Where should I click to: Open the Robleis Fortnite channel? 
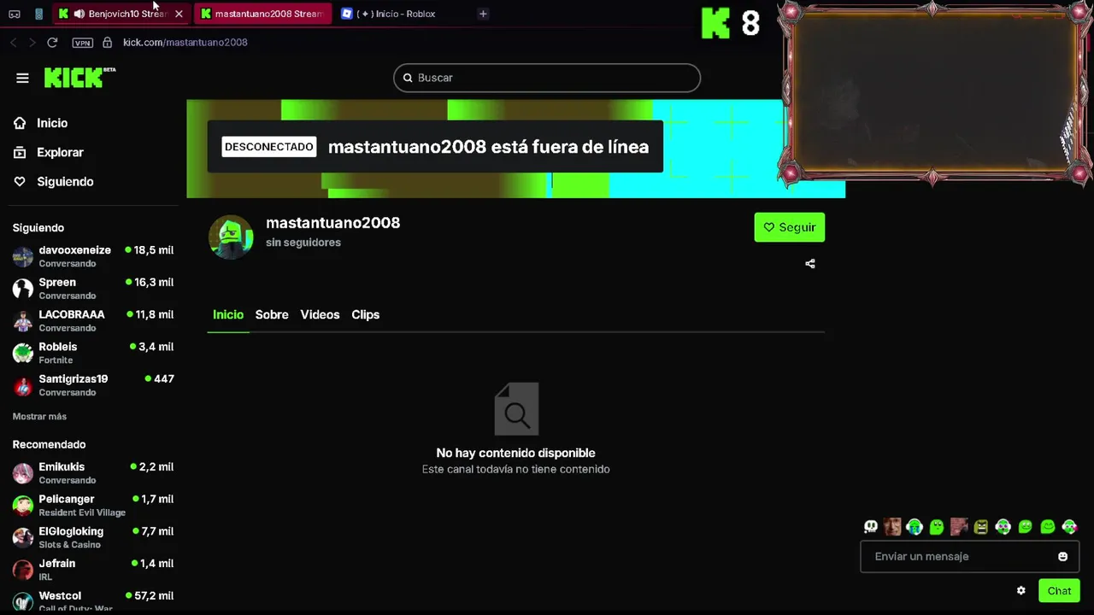click(92, 353)
